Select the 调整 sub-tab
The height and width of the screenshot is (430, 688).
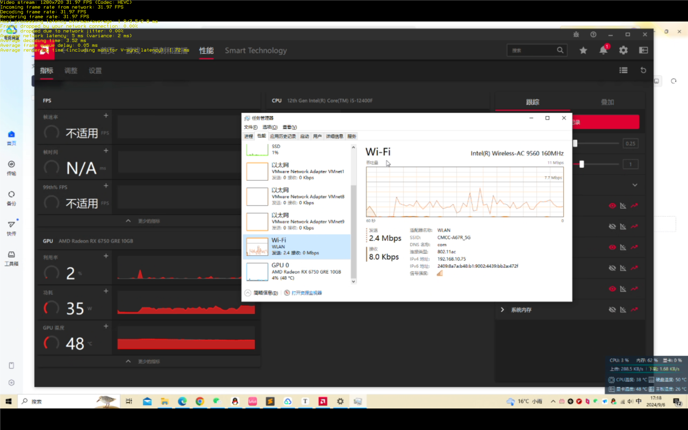coord(71,70)
